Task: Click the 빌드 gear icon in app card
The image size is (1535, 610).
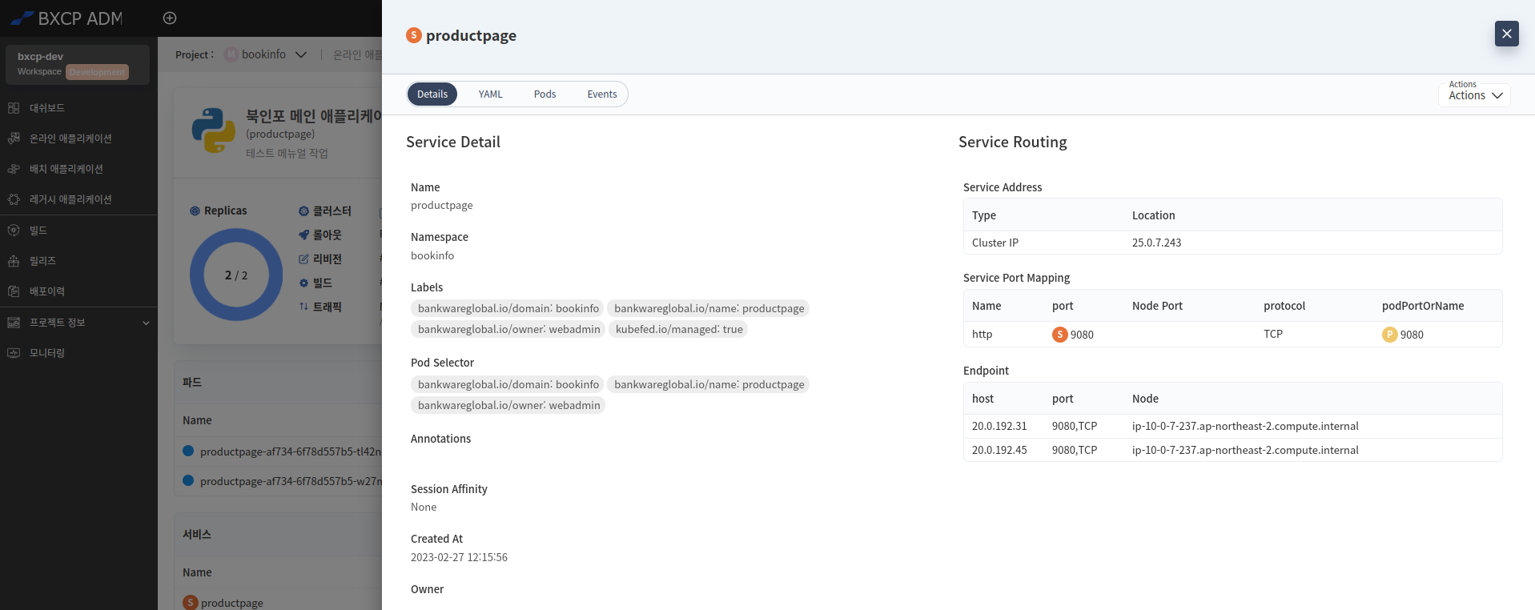Action: 303,283
